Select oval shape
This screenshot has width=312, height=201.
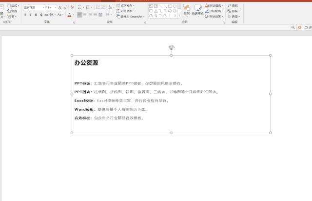tap(175, 6)
